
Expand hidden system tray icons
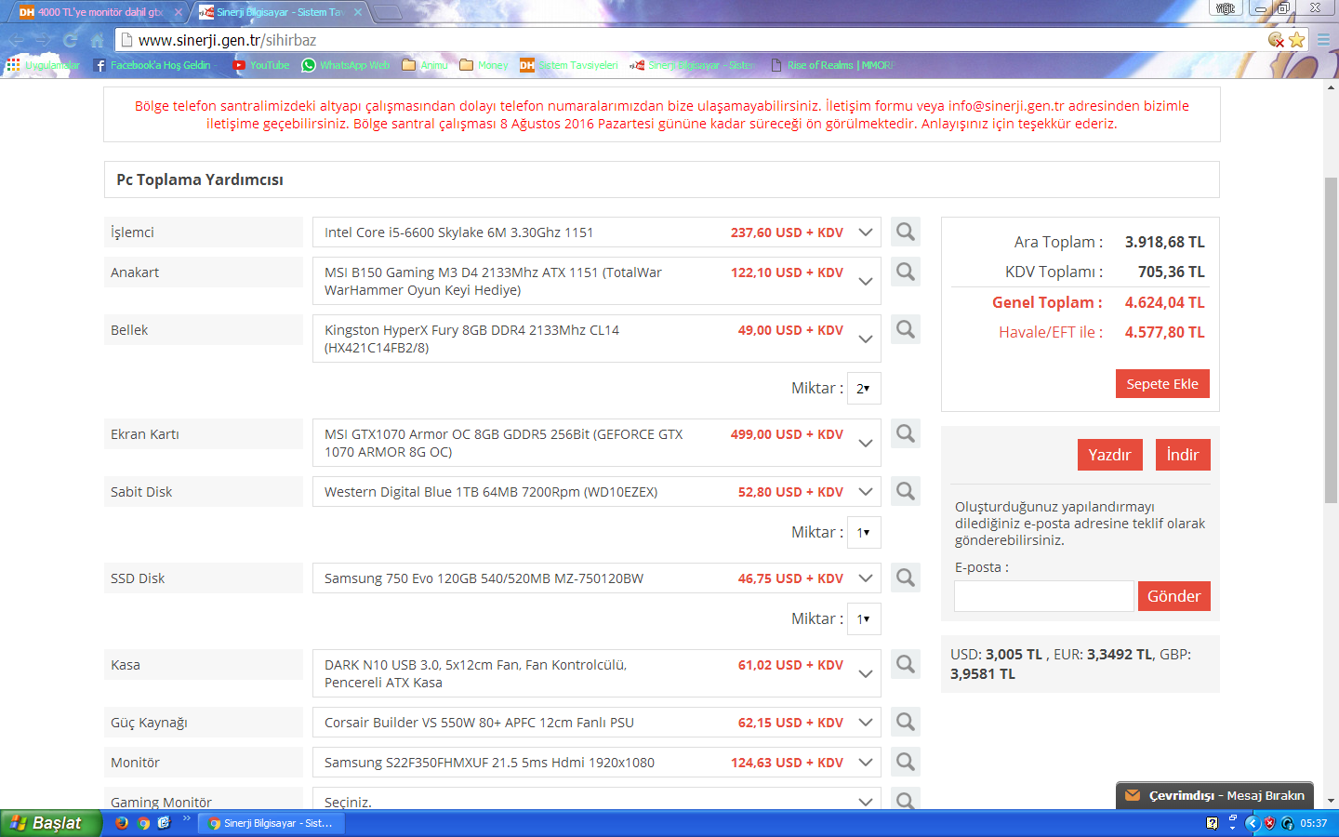point(1251,823)
